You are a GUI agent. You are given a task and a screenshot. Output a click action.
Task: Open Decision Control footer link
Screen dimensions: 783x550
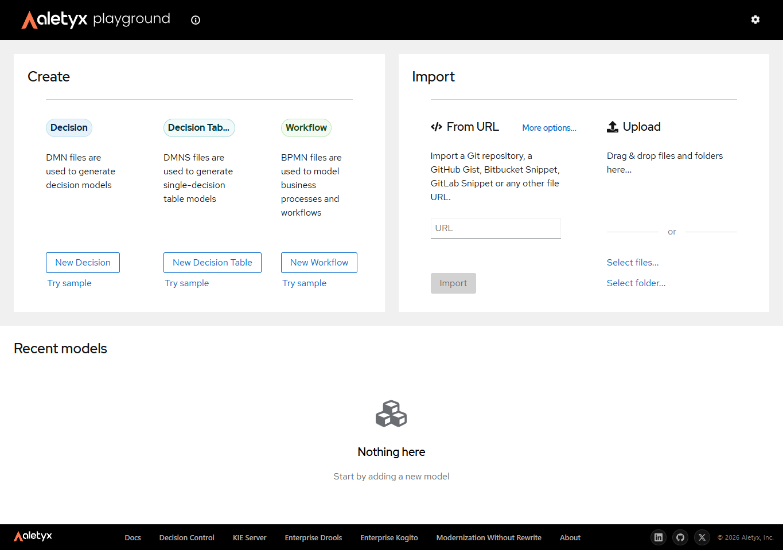point(187,538)
